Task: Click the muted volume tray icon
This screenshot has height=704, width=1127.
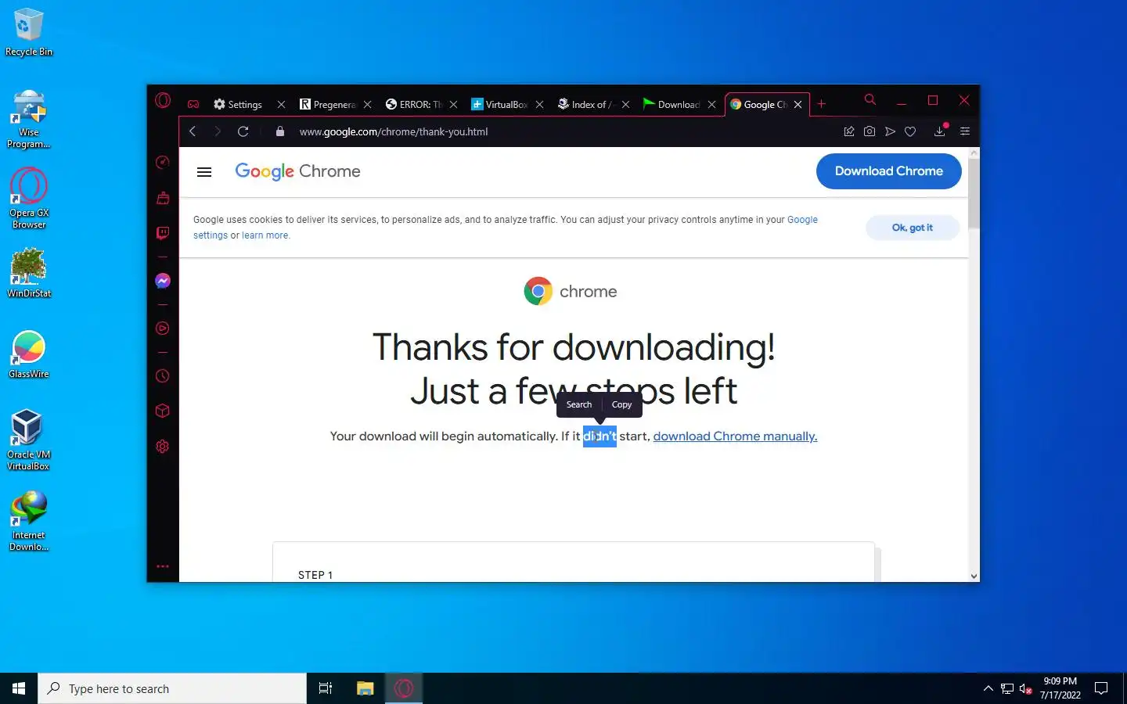Action: click(1026, 689)
